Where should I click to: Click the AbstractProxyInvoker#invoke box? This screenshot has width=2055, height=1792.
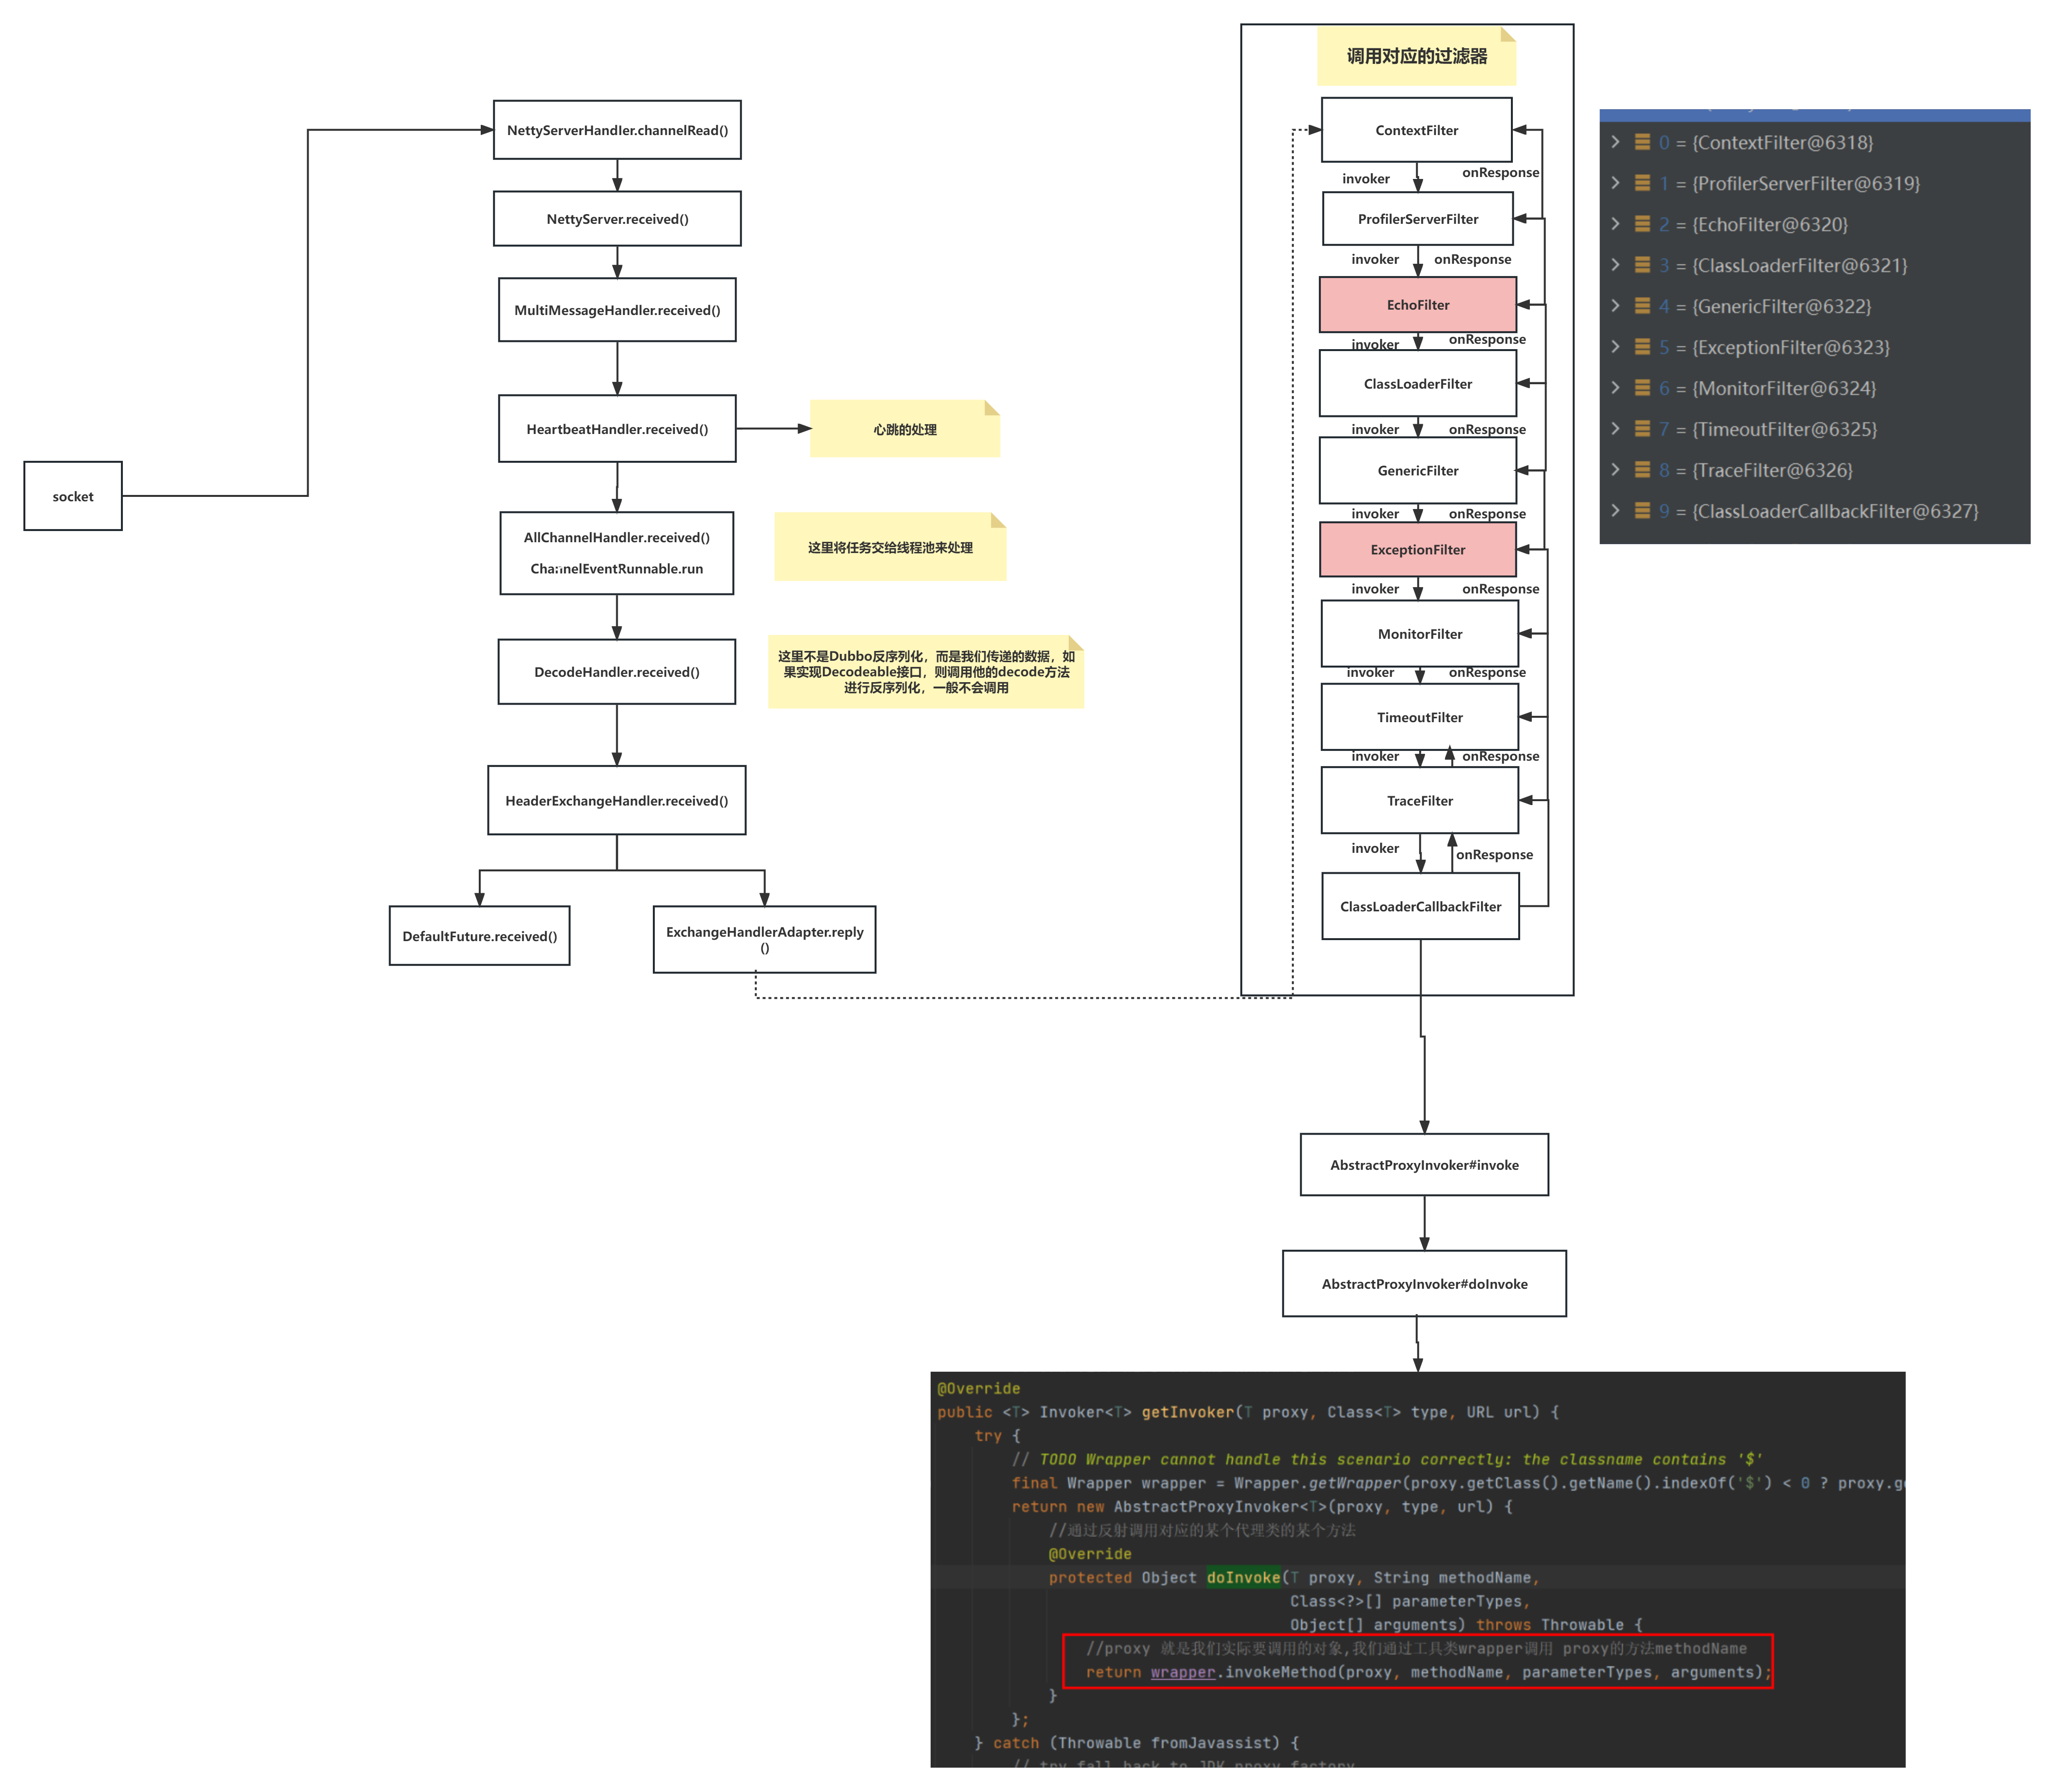coord(1425,1165)
